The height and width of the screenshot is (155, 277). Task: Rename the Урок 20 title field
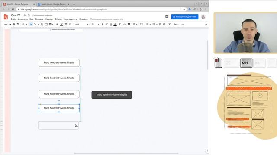pos(16,15)
